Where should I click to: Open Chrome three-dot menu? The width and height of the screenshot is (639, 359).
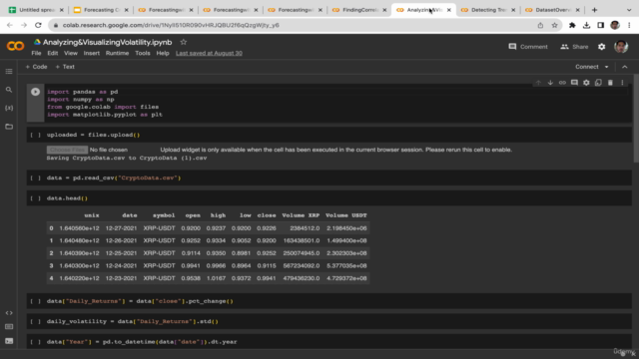(x=629, y=25)
